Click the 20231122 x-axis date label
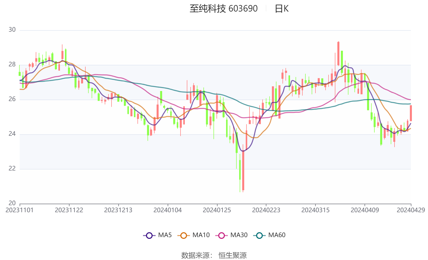The height and width of the screenshot is (260, 428). 69,210
